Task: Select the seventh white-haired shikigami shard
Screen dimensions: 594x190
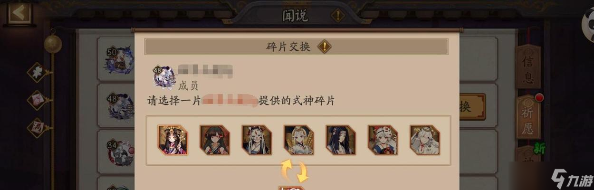Action: coord(425,140)
